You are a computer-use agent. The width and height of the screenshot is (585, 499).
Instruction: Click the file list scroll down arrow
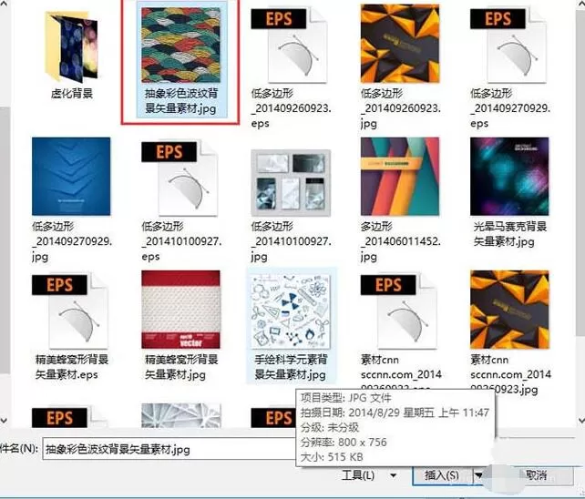(581, 421)
